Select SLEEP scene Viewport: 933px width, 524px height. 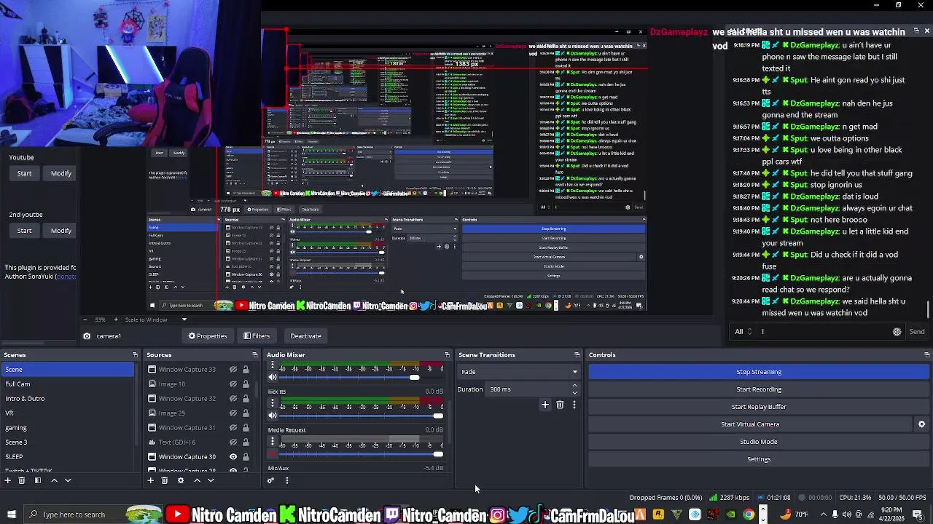pos(68,457)
